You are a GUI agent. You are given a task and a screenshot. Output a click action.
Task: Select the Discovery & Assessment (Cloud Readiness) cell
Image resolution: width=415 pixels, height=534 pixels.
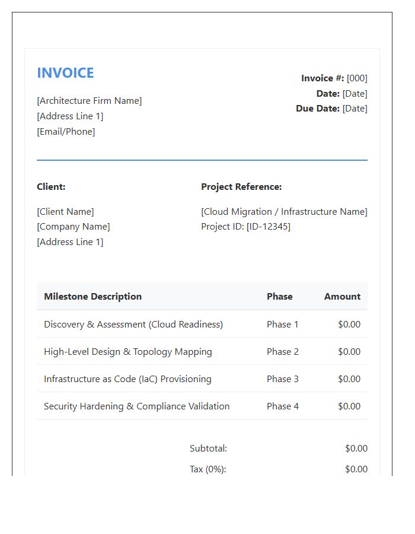(x=133, y=324)
